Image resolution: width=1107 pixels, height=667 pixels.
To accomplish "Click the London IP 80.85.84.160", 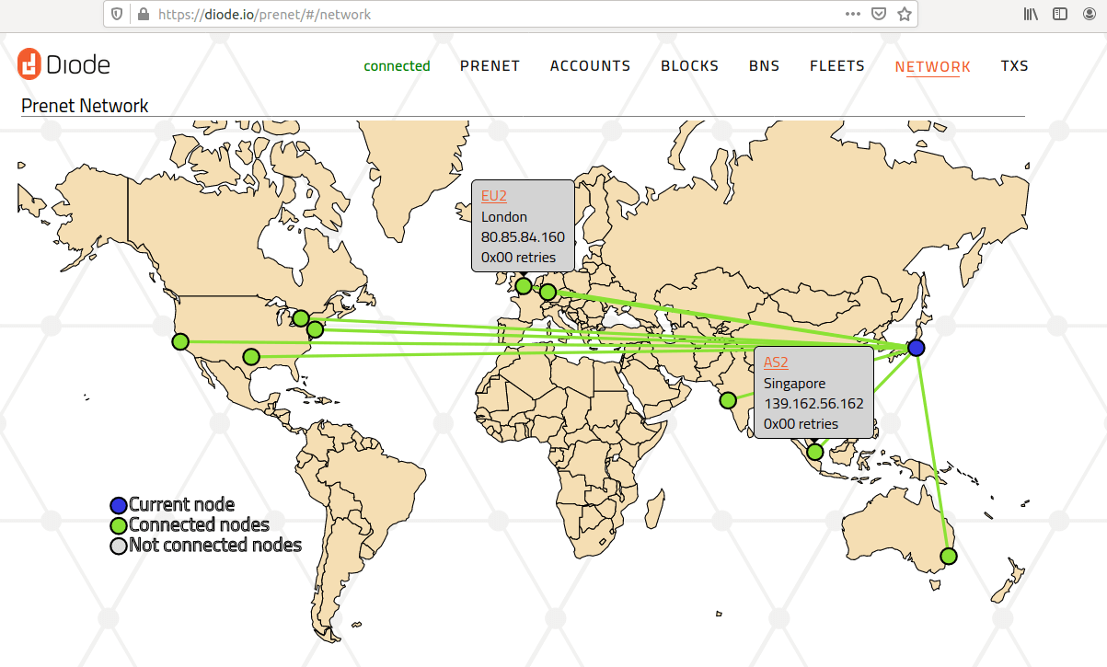I will pos(523,237).
